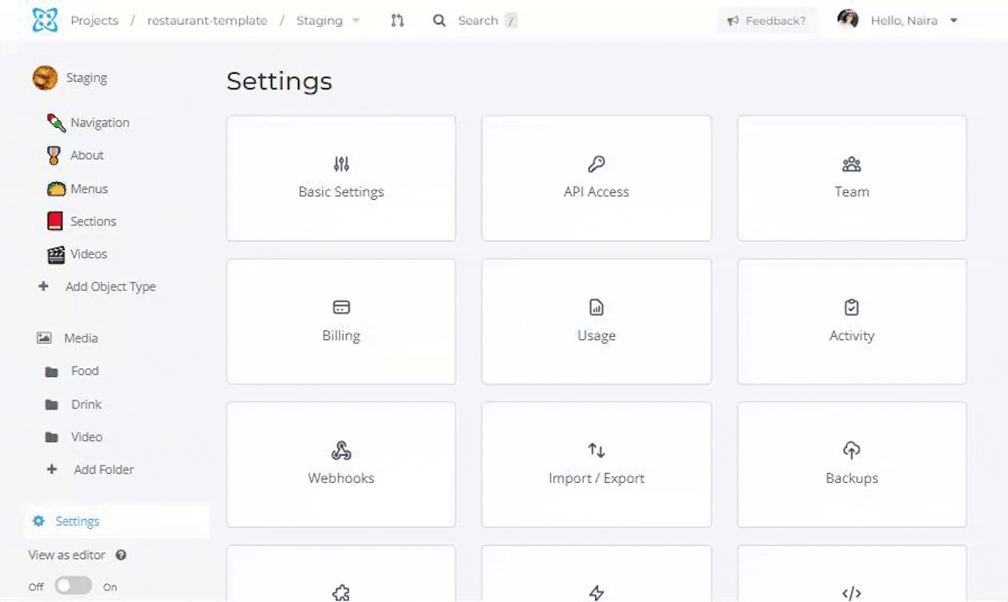Open Projects breadcrumb link
The height and width of the screenshot is (602, 1008).
(94, 20)
